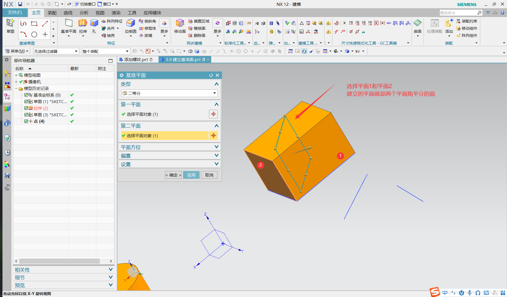Screen dimensions: 507x297
Task: Click the 确定 button
Action: pyautogui.click(x=173, y=175)
